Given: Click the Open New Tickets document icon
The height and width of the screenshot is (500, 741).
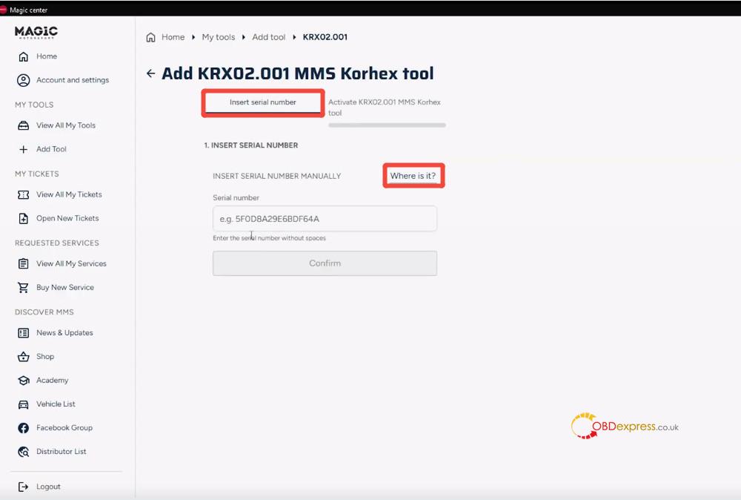Looking at the screenshot, I should pyautogui.click(x=23, y=219).
